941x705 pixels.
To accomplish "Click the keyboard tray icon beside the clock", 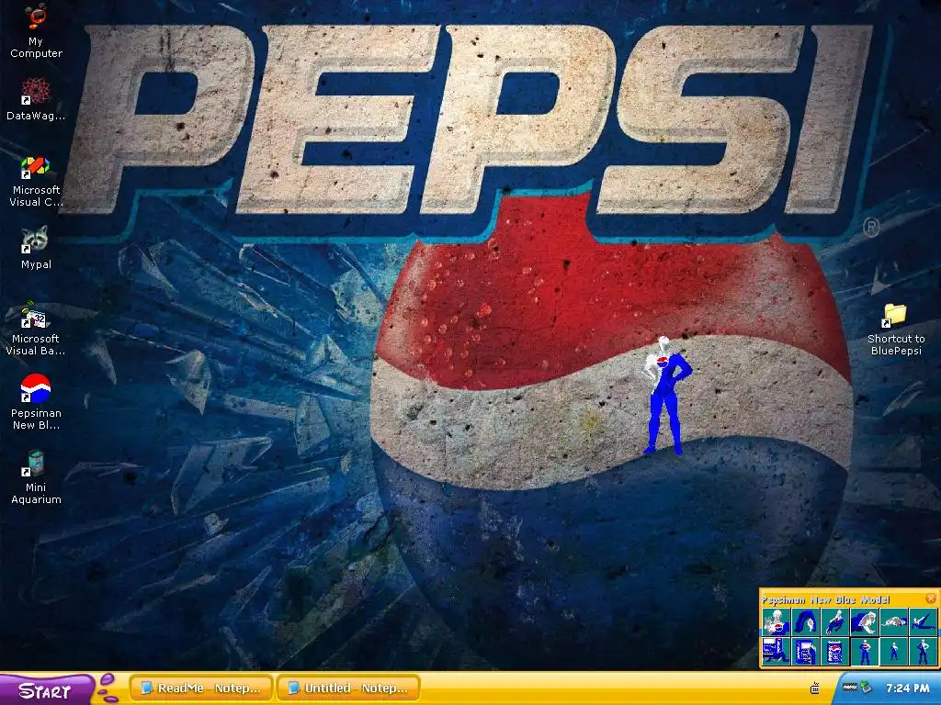I will click(848, 688).
